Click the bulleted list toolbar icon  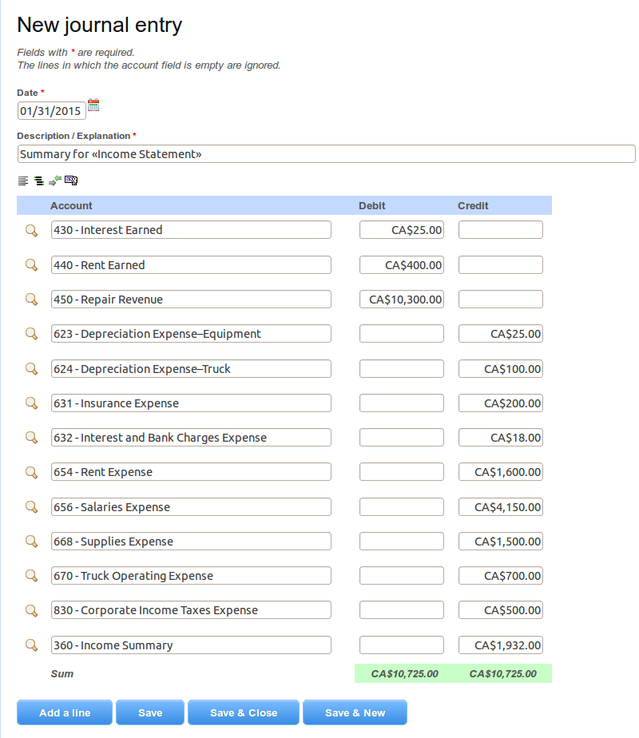tap(38, 181)
